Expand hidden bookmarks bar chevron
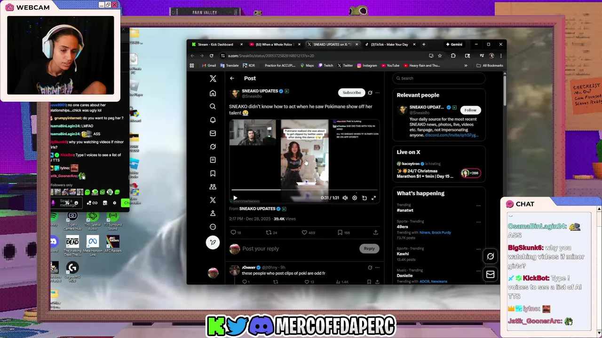The width and height of the screenshot is (602, 338). [x=466, y=66]
